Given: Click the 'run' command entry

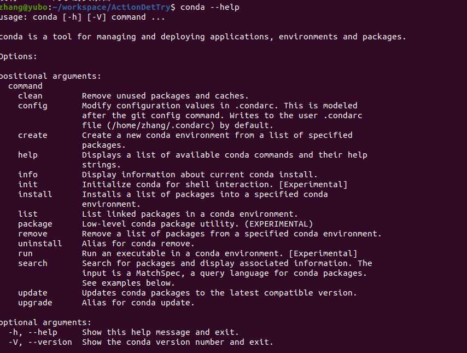Looking at the screenshot, I should 25,253.
